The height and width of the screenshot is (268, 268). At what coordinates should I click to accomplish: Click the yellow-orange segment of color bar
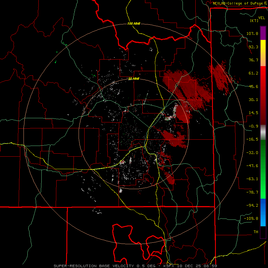(263, 53)
